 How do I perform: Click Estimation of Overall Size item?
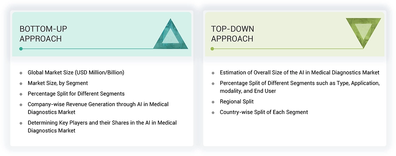pyautogui.click(x=299, y=73)
